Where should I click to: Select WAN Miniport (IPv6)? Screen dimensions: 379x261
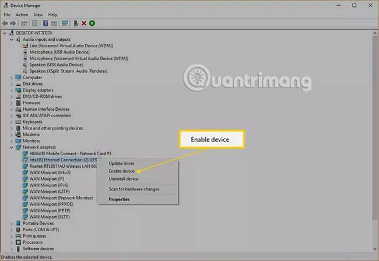coord(49,185)
